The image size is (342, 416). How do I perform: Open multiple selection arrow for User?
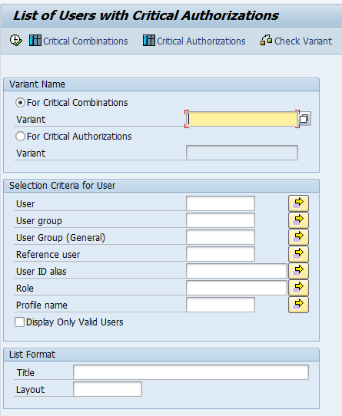pos(298,203)
